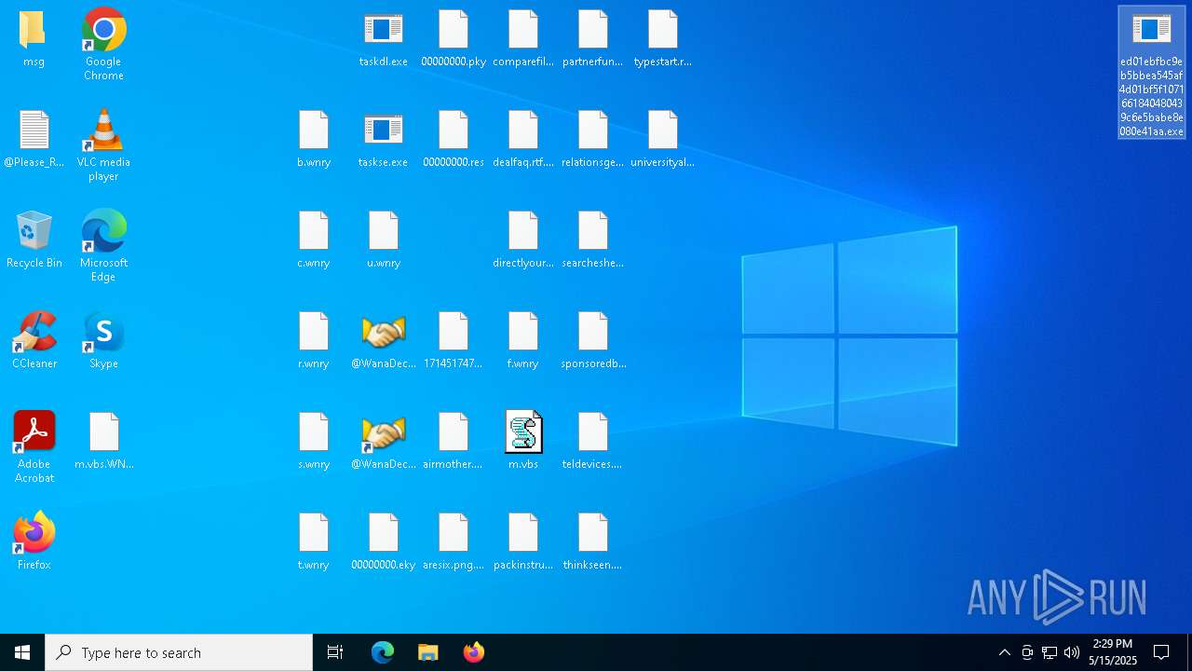This screenshot has width=1192, height=671.
Task: Select the 00000000.eky file
Action: pos(383,542)
